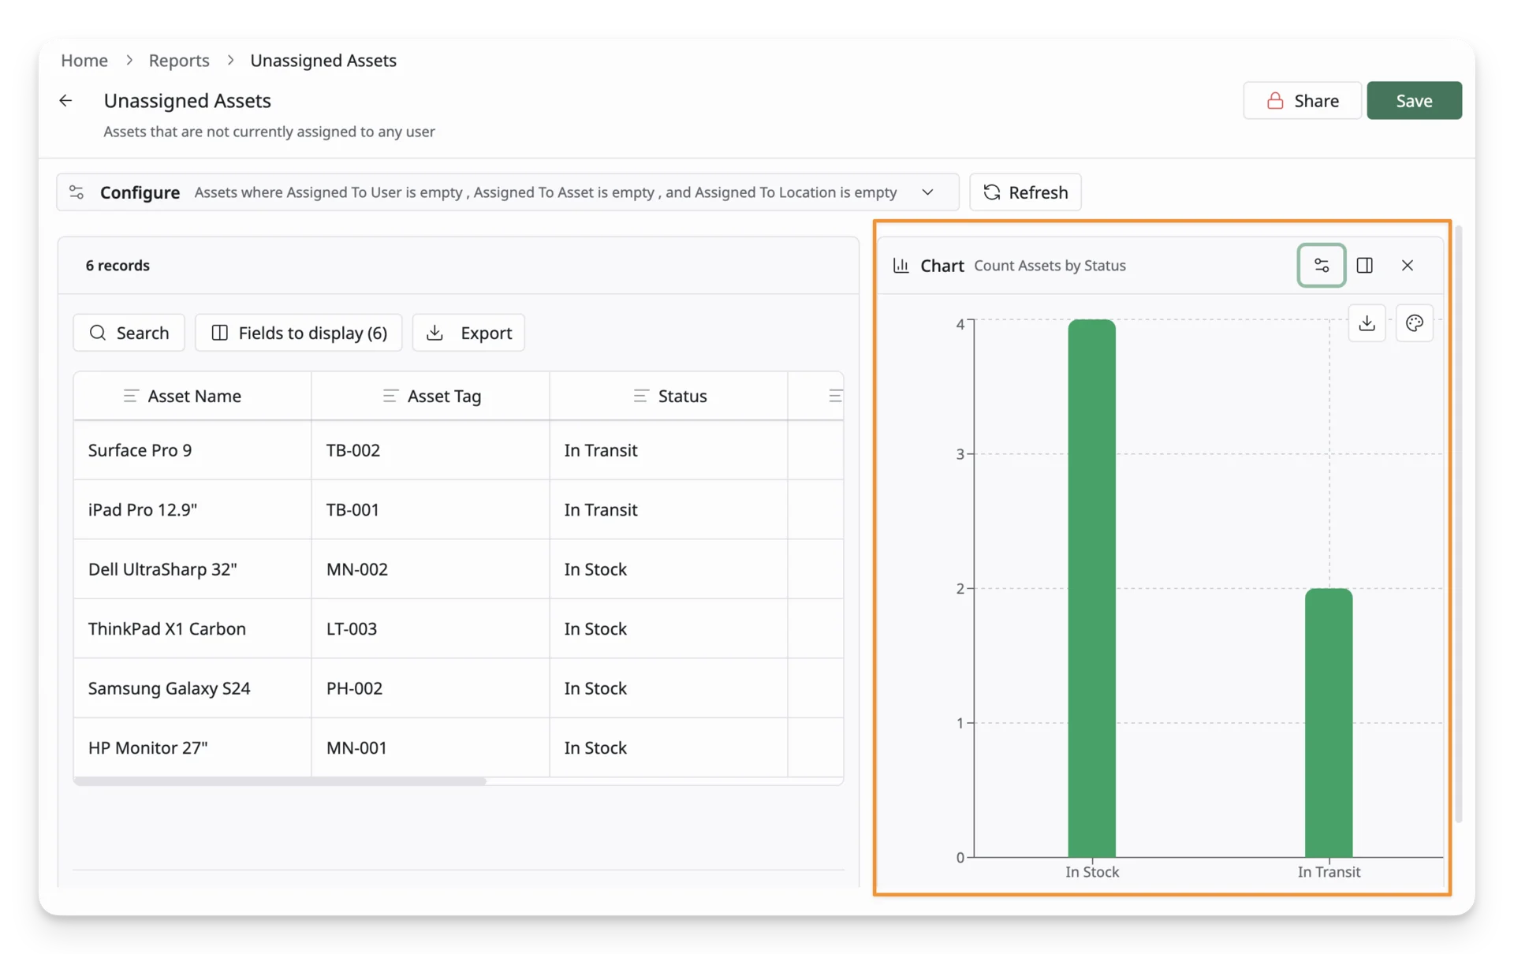Image resolution: width=1514 pixels, height=954 pixels.
Task: Click the back arrow beside Unassigned Assets
Action: pyautogui.click(x=65, y=100)
